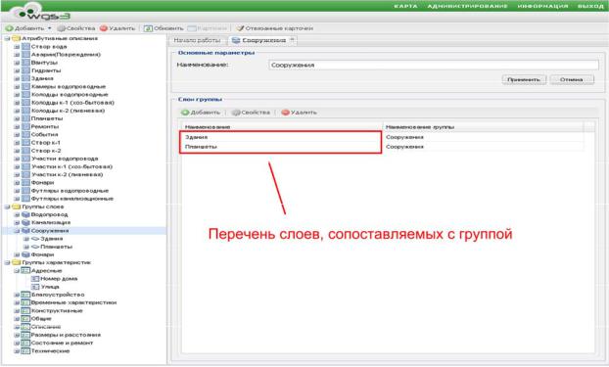The image size is (609, 367).
Task: Open the КАРТА menu item
Action: (x=406, y=6)
